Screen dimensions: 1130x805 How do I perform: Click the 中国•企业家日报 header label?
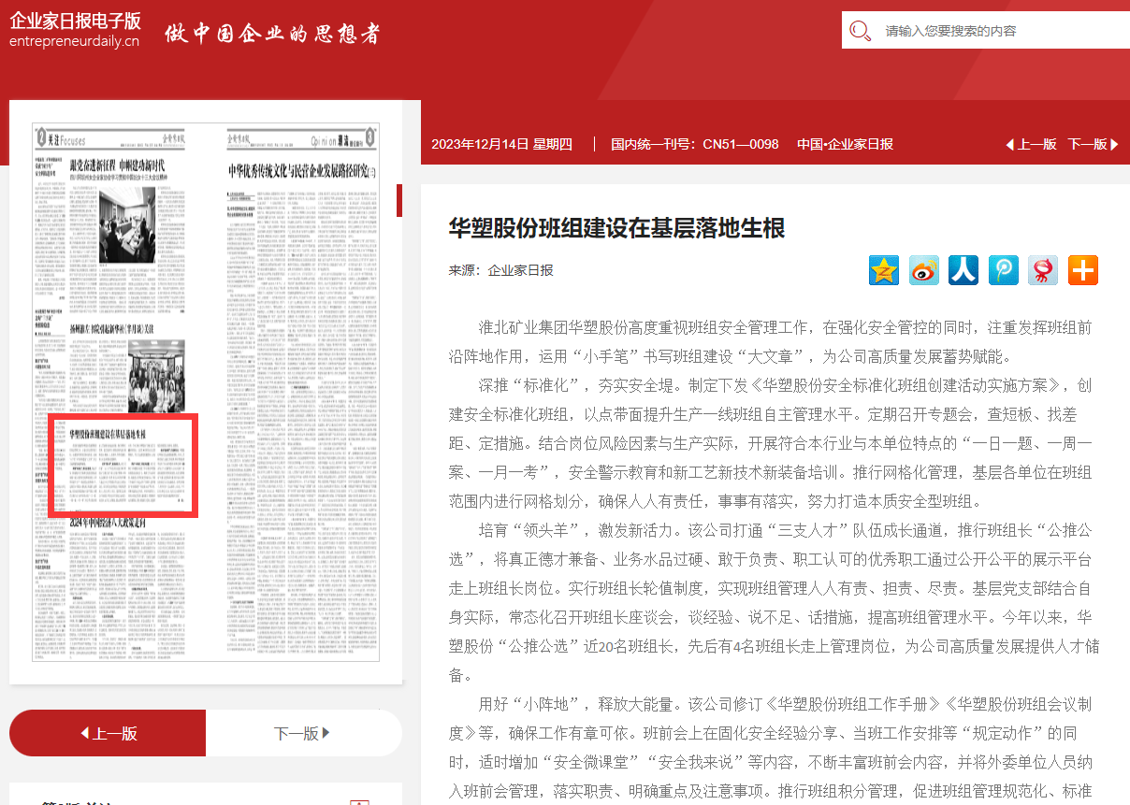tap(845, 144)
